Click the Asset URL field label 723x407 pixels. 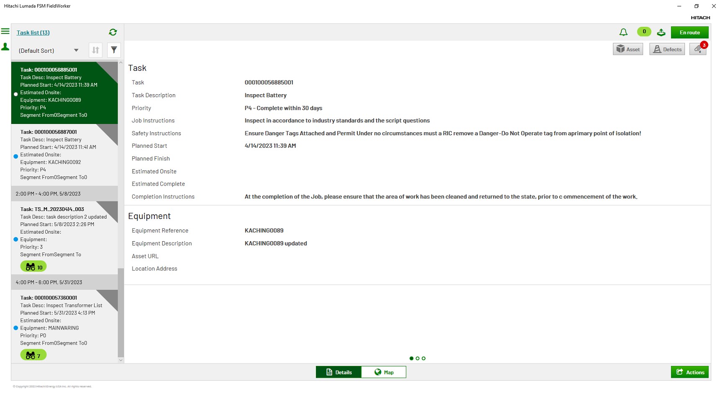tap(145, 256)
